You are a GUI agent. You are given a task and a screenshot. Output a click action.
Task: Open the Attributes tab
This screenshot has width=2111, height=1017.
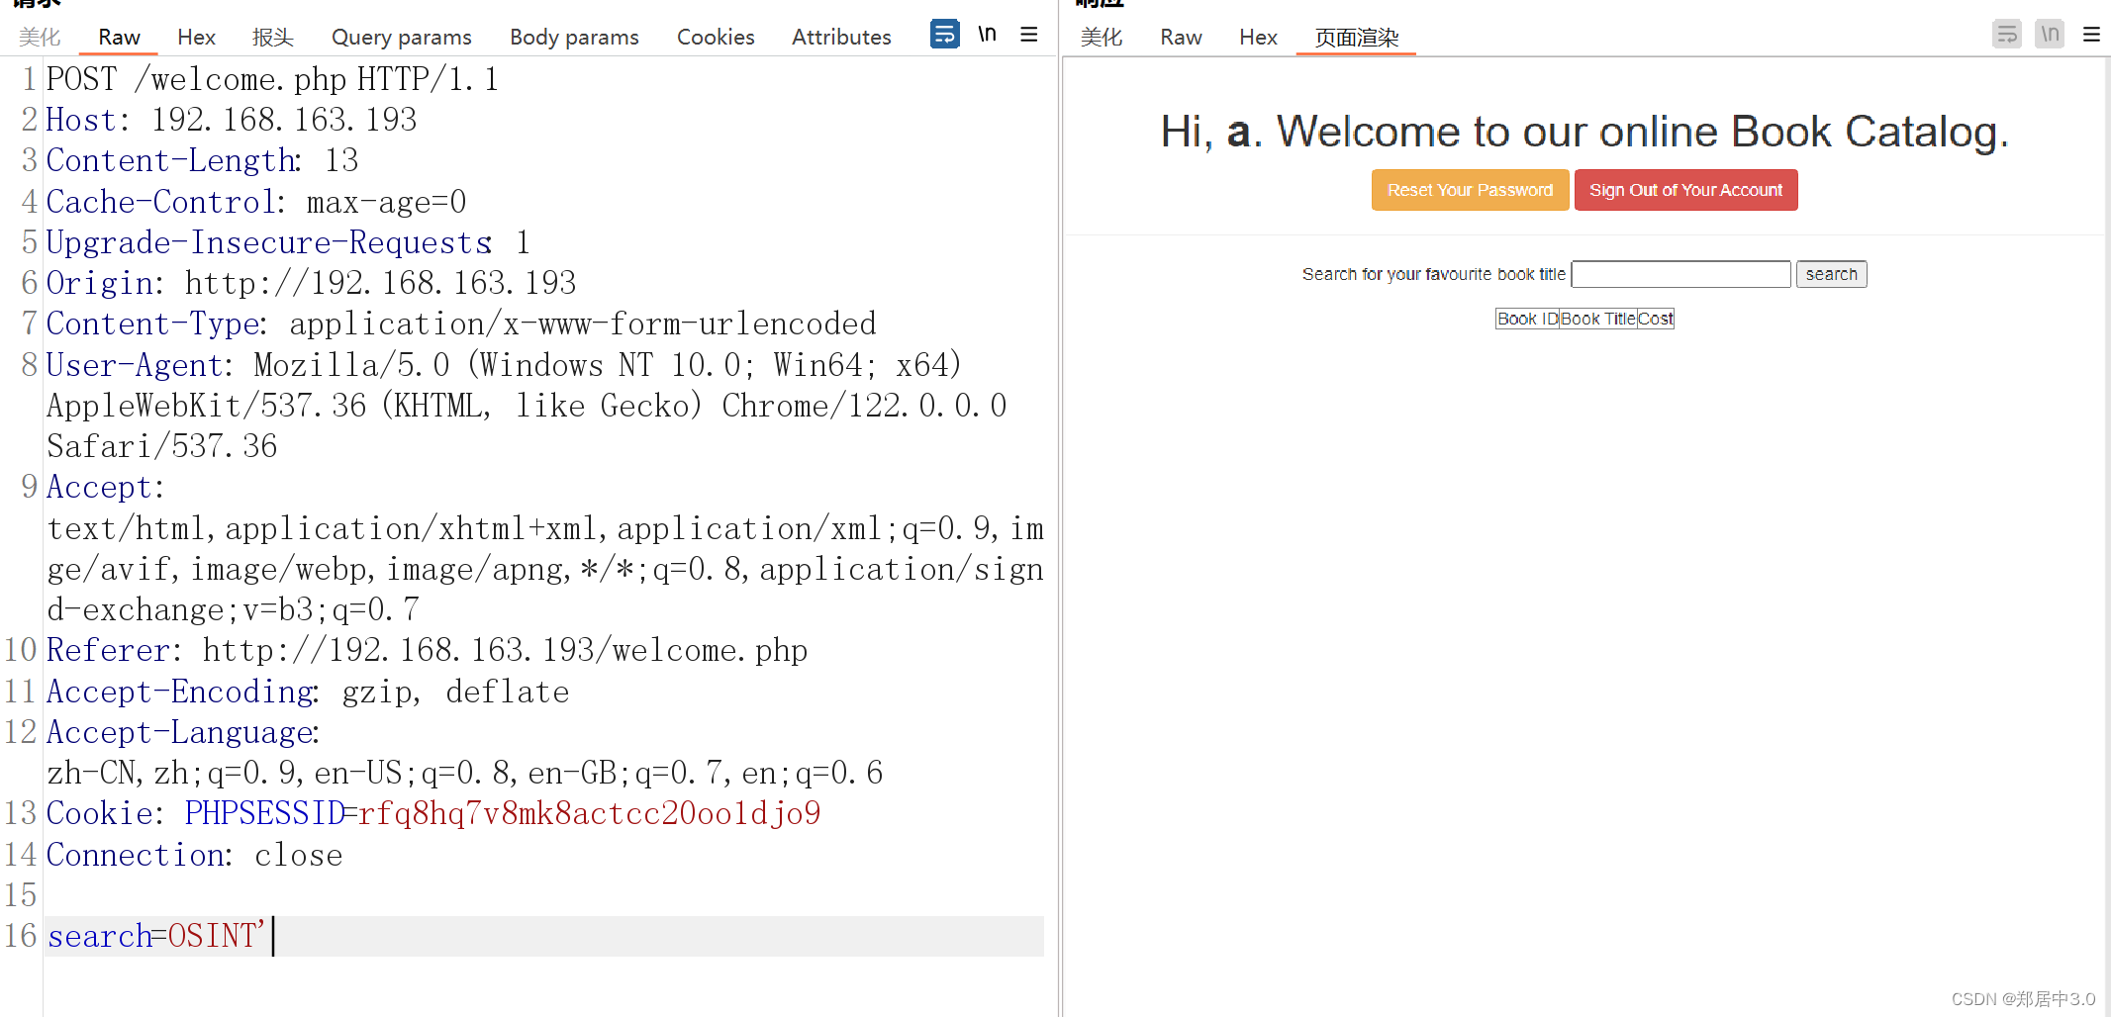[841, 38]
